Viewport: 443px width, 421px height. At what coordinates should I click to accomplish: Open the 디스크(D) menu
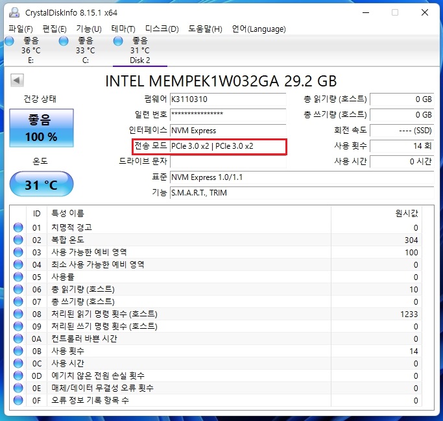(162, 29)
